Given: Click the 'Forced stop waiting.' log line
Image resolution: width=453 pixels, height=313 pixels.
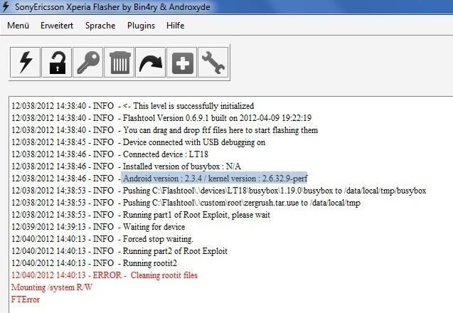Looking at the screenshot, I should click(x=102, y=239).
